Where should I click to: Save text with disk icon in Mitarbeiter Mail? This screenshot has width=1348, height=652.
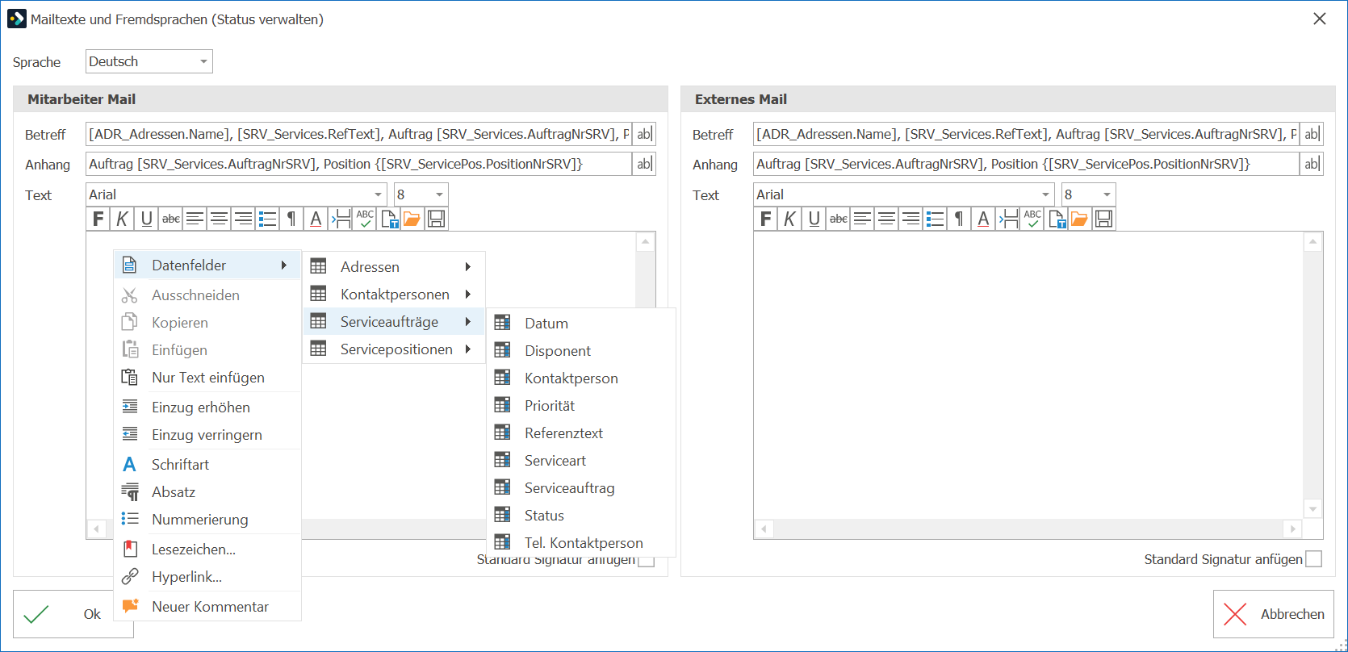(x=436, y=219)
